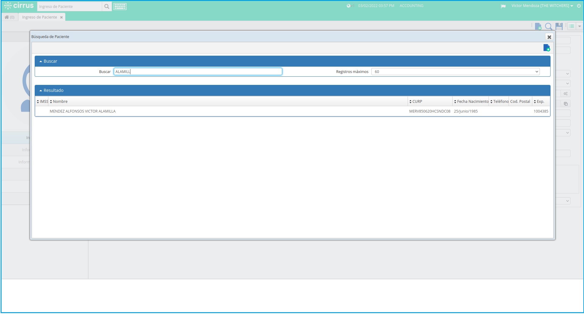Image resolution: width=584 pixels, height=314 pixels.
Task: Click the power logout icon
Action: [579, 6]
